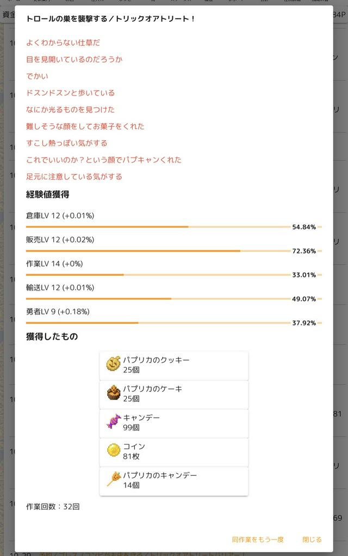
Task: Click the パプリカのキャンデー lollipop icon
Action: [x=113, y=479]
